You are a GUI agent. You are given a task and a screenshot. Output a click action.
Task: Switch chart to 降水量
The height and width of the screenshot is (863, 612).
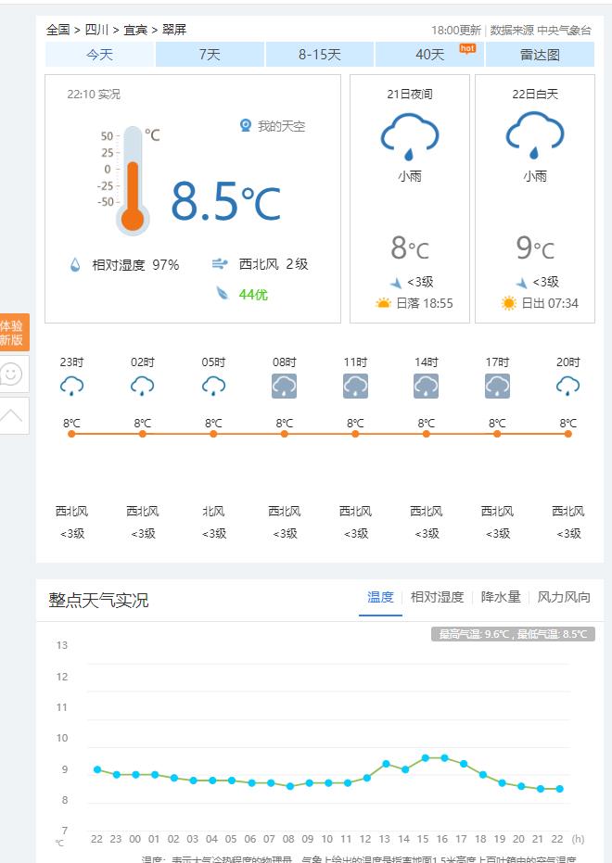click(501, 598)
